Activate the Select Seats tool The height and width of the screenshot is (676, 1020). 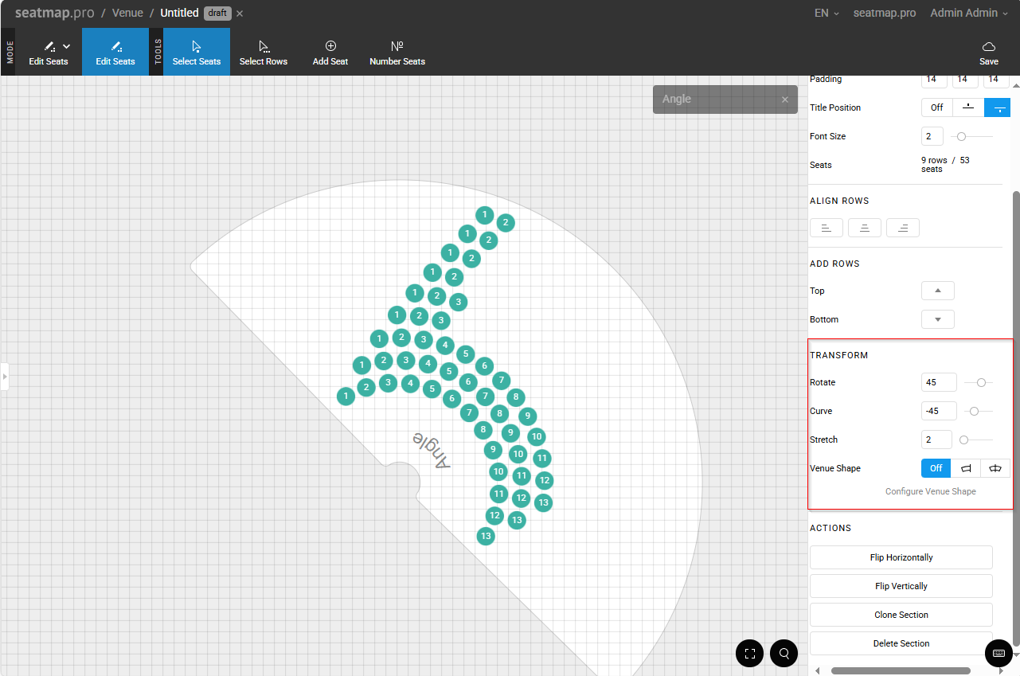[196, 53]
